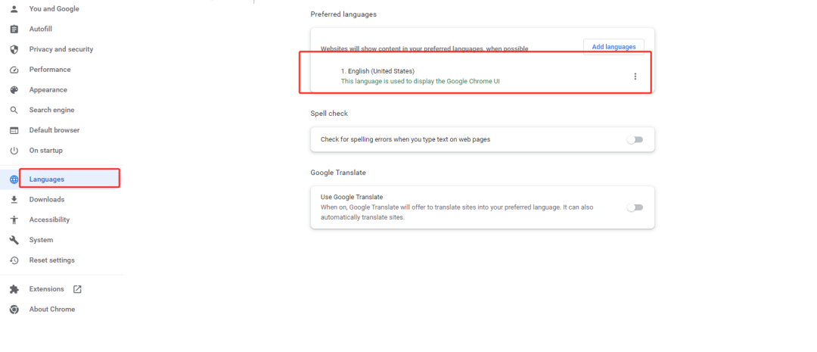Click the Extensions puzzle piece icon
This screenshot has height=352, width=817.
tap(14, 289)
